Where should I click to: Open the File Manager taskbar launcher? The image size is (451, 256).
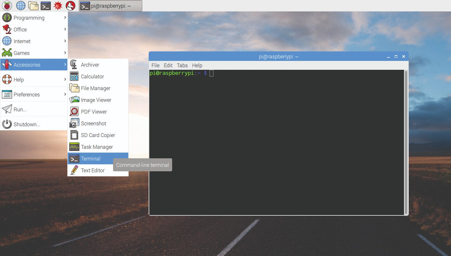pos(33,5)
